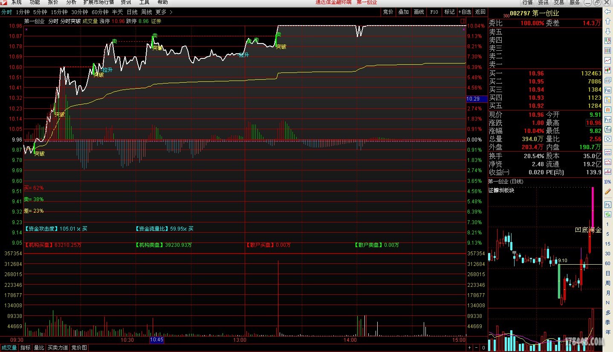The height and width of the screenshot is (352, 613).
Task: Open the candlestick chart icon in right sidebar
Action: click(608, 70)
